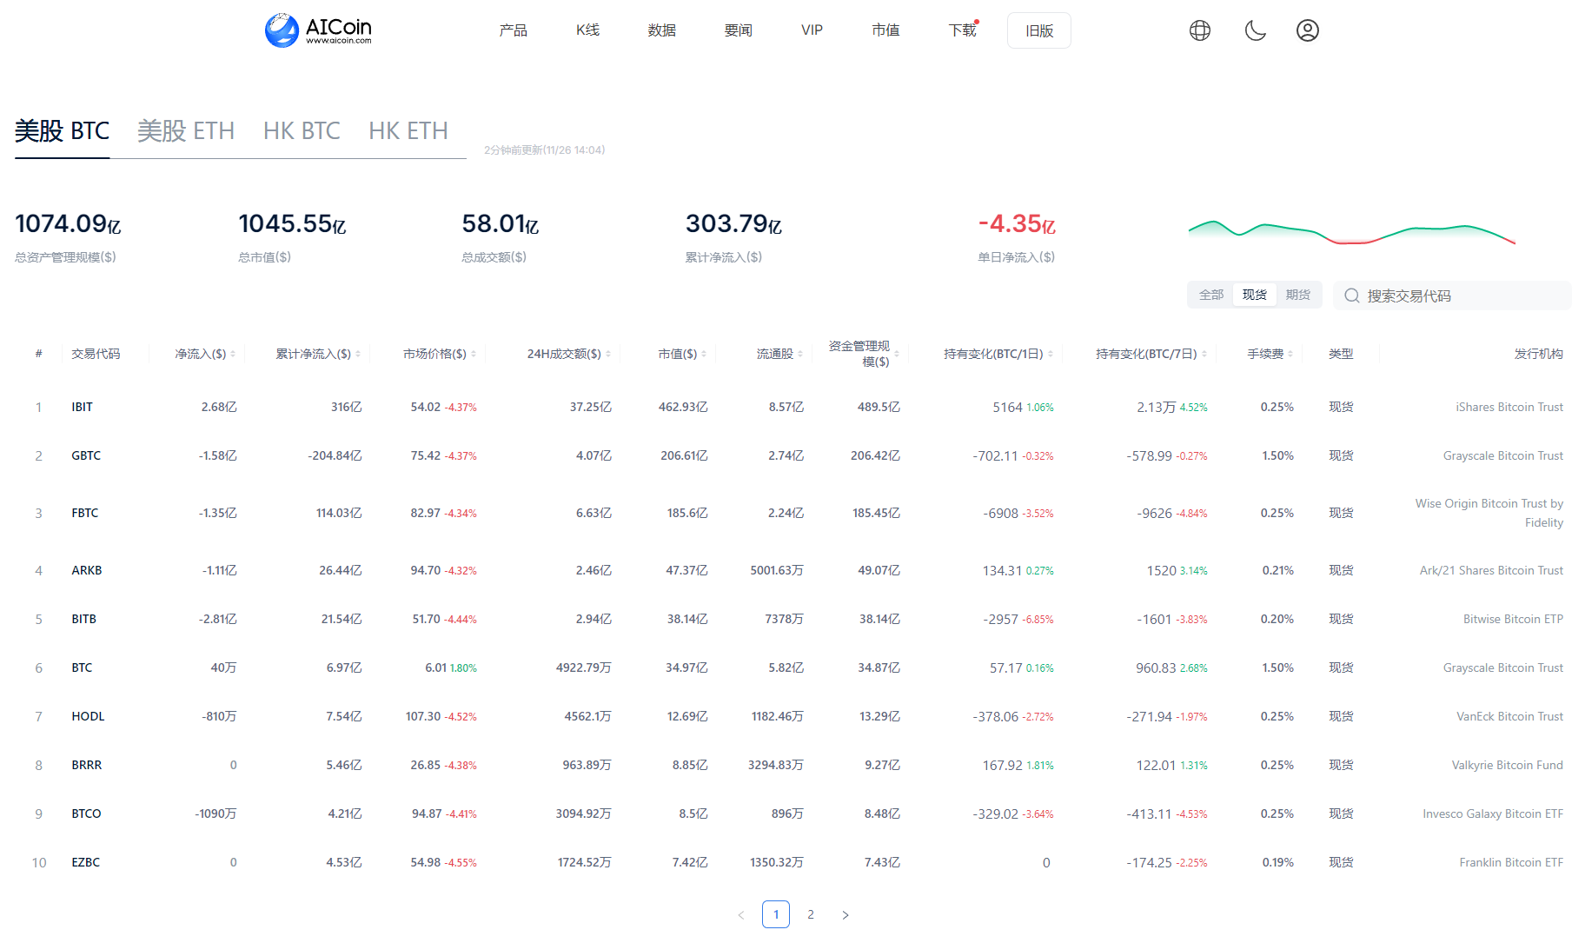Image resolution: width=1585 pixels, height=943 pixels.
Task: Switch to 旧版 old version
Action: tap(1039, 30)
